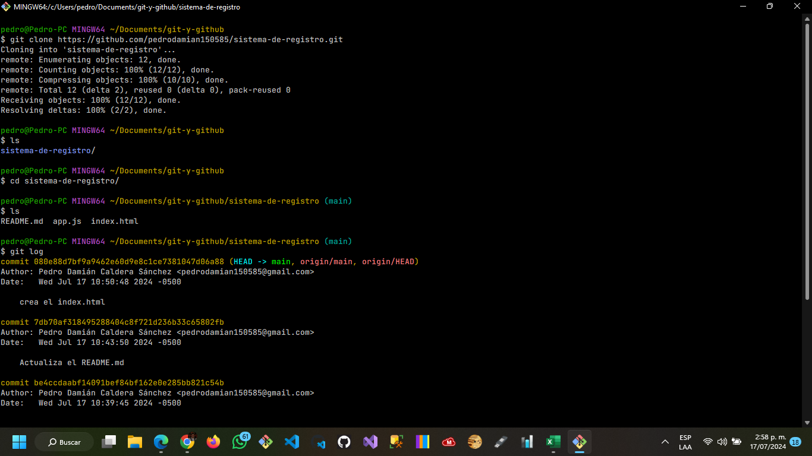Click the GitHub clone URL text
Screen dimensions: 812x456
click(x=200, y=40)
